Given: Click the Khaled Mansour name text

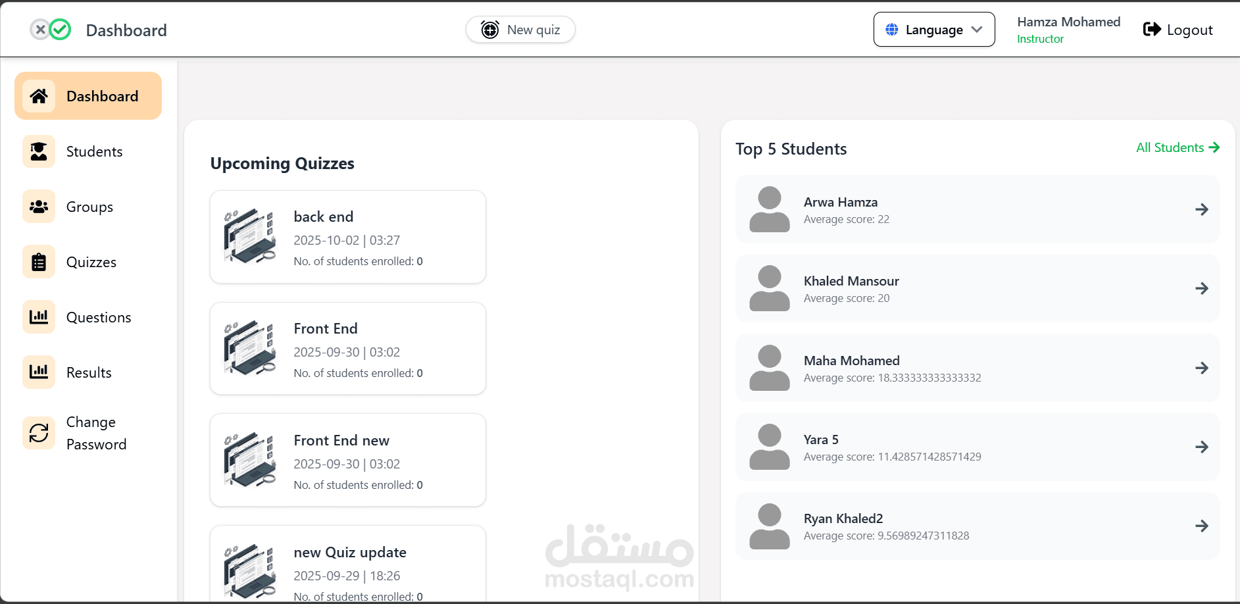Looking at the screenshot, I should [x=851, y=281].
